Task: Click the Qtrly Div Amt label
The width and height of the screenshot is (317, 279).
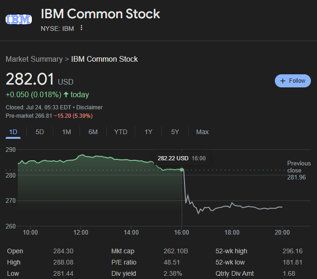Action: [235, 273]
